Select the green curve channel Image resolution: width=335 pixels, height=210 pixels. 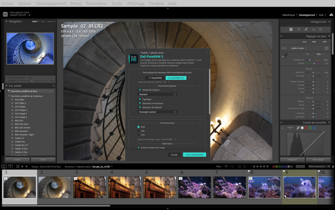click(310, 128)
